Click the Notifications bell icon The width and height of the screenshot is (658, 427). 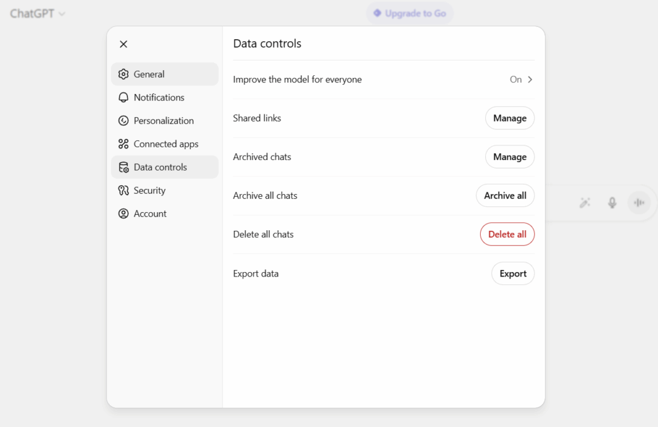tap(123, 97)
